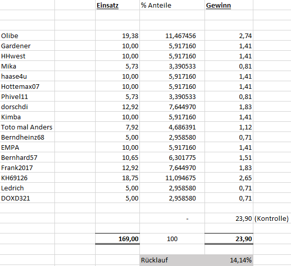Screen dimensions: 291x266
Task: Select the Rücklauf label cell
Action: [x=172, y=260]
